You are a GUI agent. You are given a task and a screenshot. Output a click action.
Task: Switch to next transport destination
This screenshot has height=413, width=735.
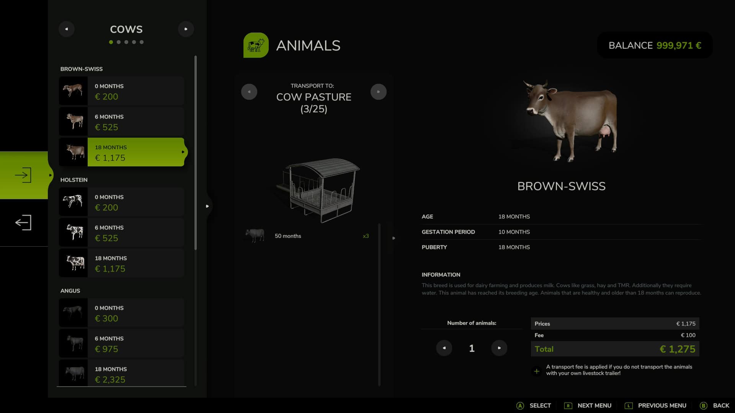[378, 92]
